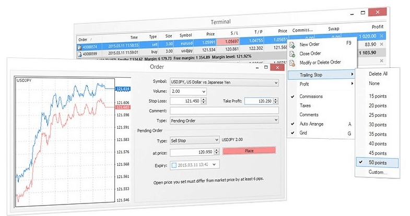Expand the Profit submenu

click(321, 84)
